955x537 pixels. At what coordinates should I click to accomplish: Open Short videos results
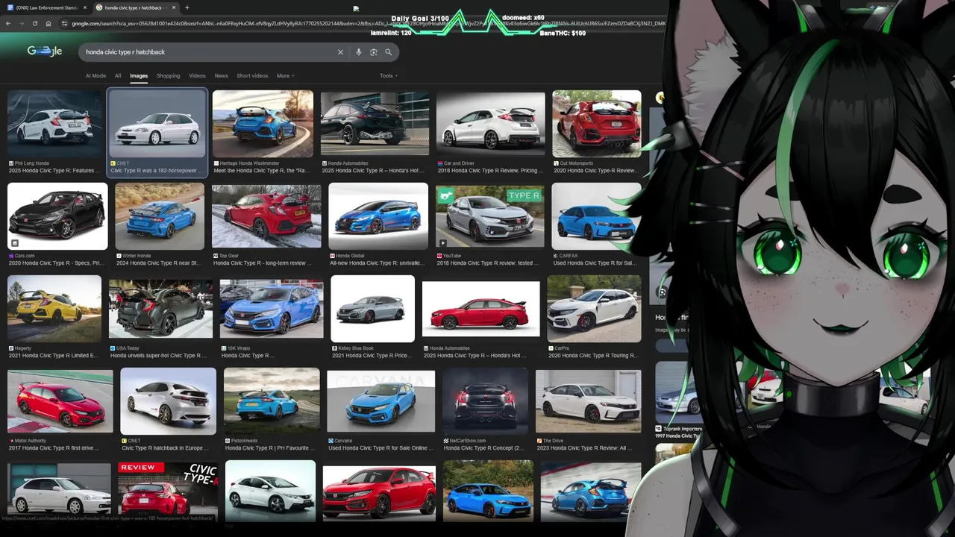[252, 75]
